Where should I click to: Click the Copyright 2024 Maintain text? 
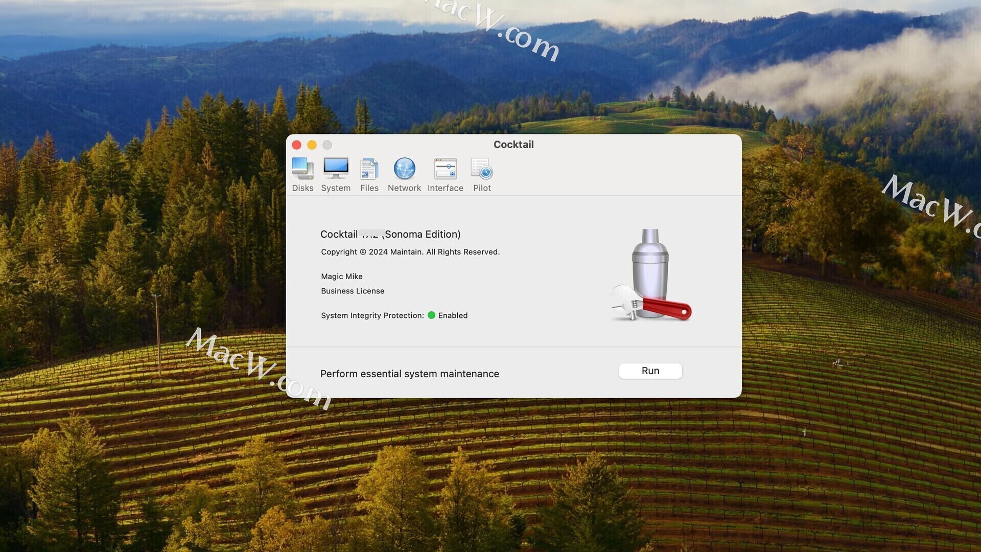410,252
